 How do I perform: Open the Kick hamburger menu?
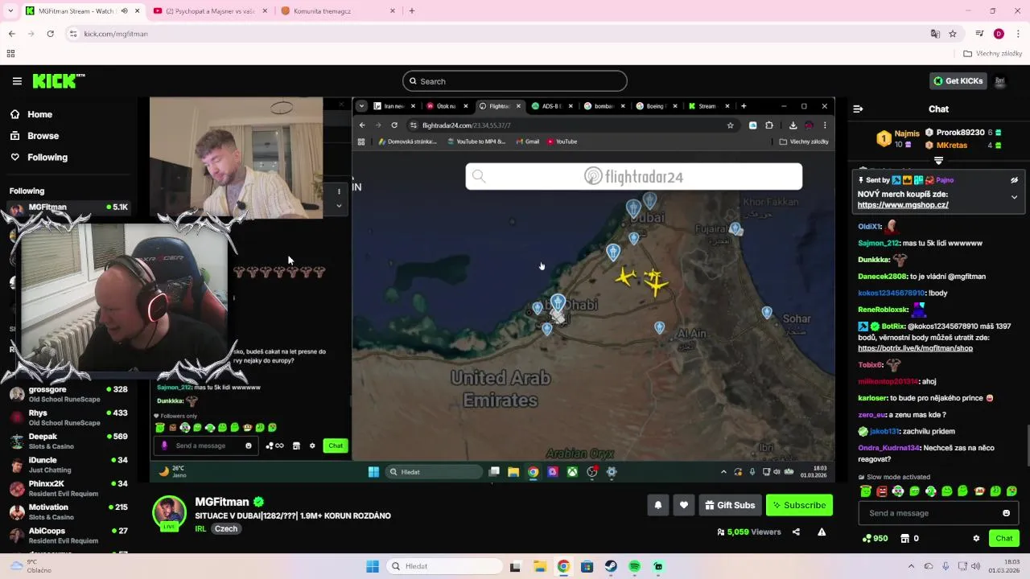17,81
